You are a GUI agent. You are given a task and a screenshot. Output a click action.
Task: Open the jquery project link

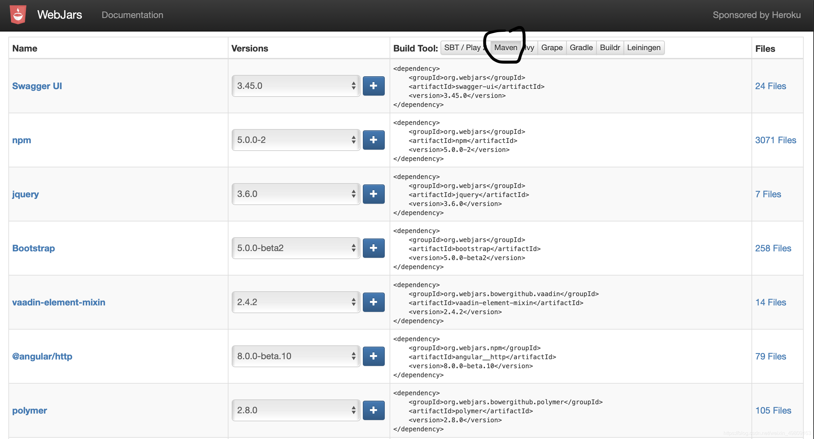(25, 194)
